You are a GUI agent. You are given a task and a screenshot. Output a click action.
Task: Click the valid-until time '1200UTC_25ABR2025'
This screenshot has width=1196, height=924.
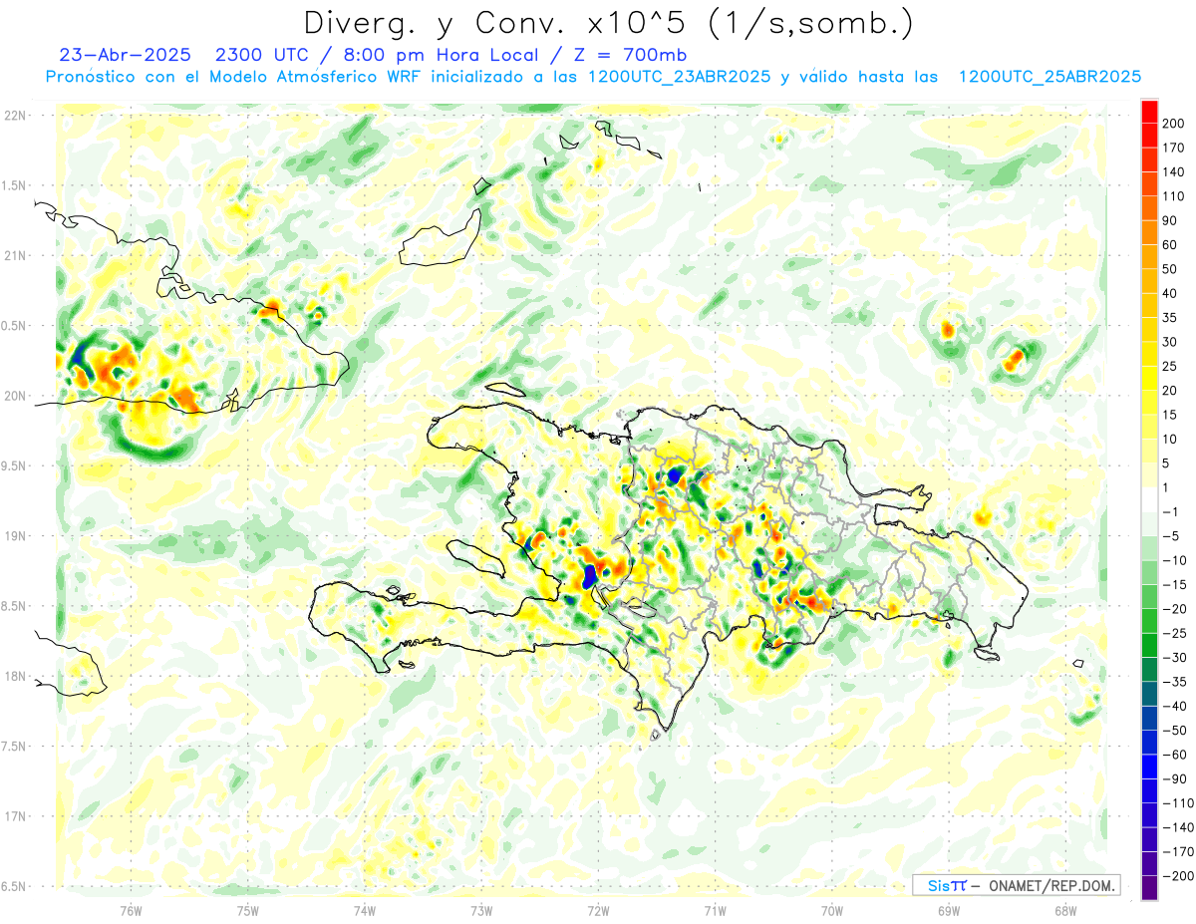[1049, 77]
